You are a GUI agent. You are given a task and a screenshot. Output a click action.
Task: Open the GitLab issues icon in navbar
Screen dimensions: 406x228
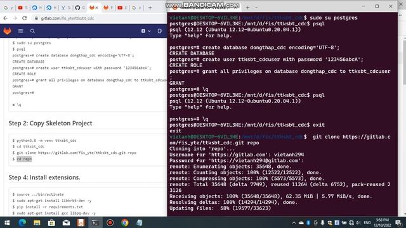[160, 31]
